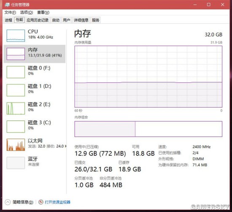Open the 文件(F) menu

pos(10,12)
